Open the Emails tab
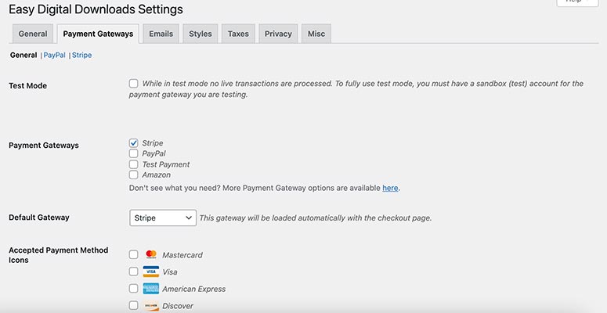The width and height of the screenshot is (607, 313). click(161, 34)
